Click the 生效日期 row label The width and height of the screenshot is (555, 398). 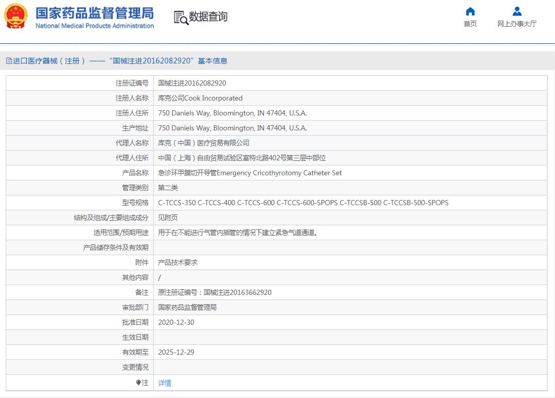[135, 337]
